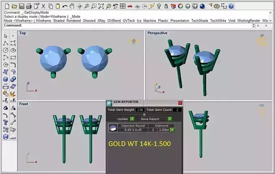This screenshot has height=174, width=275.
Task: Select the Box solid tool
Action: pos(6,79)
